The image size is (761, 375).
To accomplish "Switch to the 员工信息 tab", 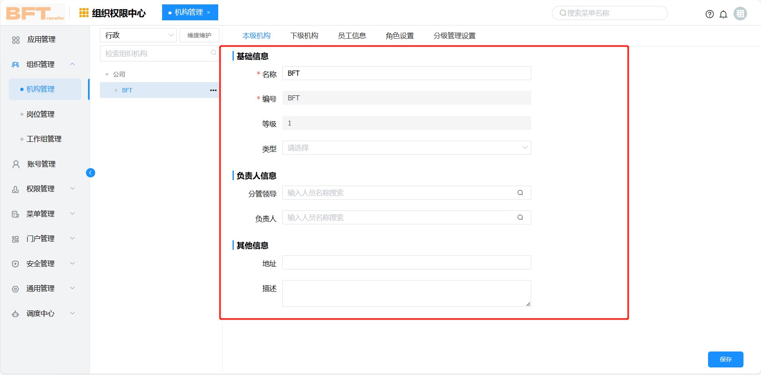I will tap(352, 36).
